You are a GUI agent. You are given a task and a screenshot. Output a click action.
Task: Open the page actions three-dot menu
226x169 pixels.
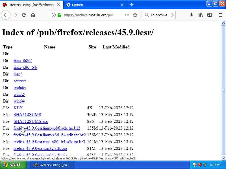click(x=127, y=15)
